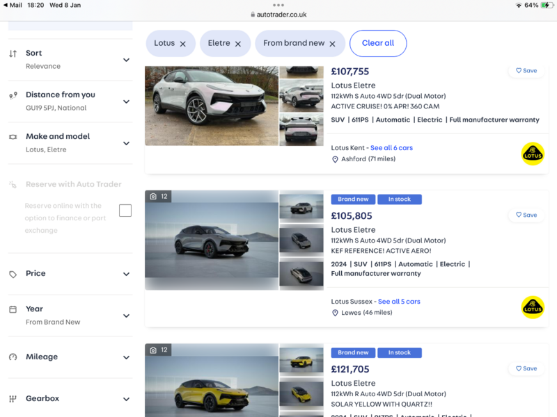The image size is (557, 417).
Task: Remove the Lotus filter chip
Action: [182, 44]
